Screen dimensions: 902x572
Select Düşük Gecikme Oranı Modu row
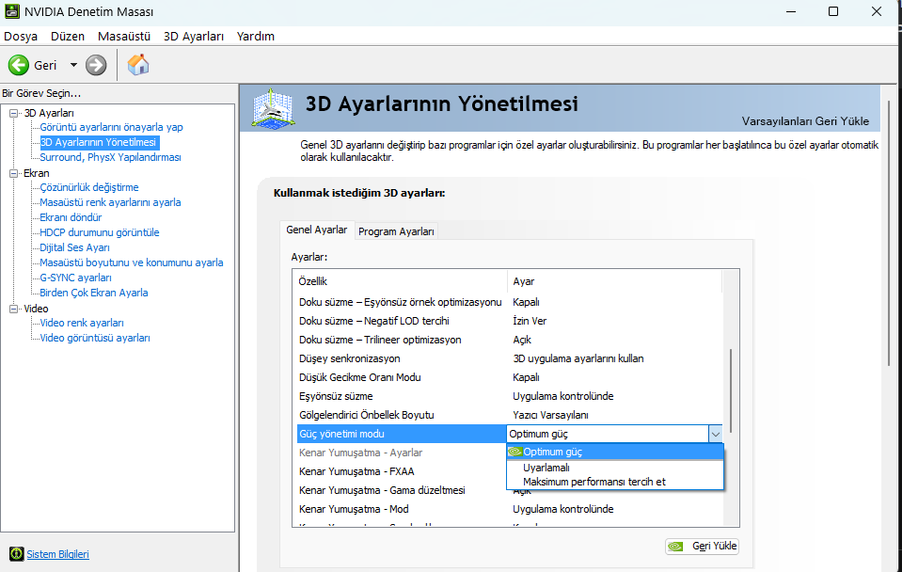[x=509, y=377]
